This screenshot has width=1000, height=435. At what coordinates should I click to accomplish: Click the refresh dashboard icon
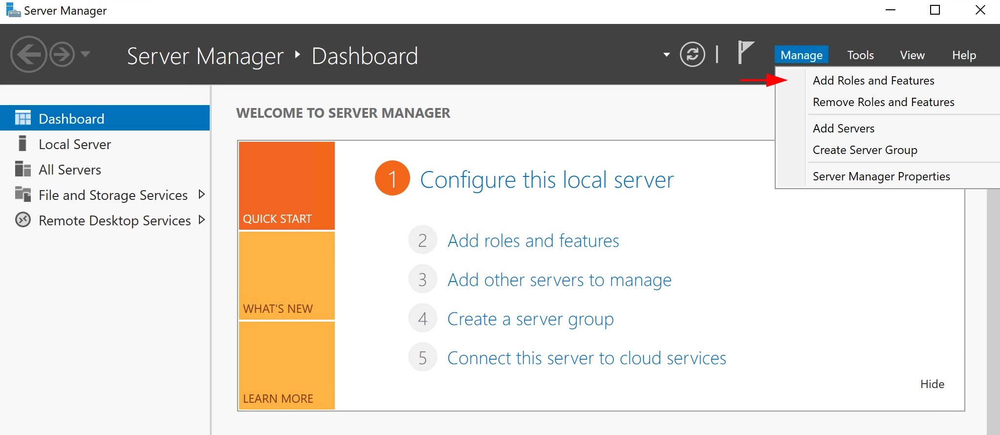pyautogui.click(x=692, y=54)
